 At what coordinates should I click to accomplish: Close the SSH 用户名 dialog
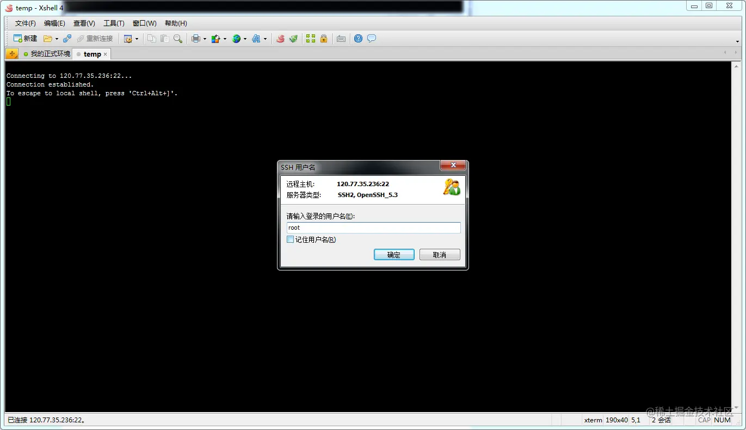pos(453,165)
